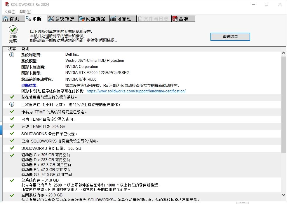Click the chart icon on 可靠性 tab
Screen dimensions: 289x204
tap(113, 19)
